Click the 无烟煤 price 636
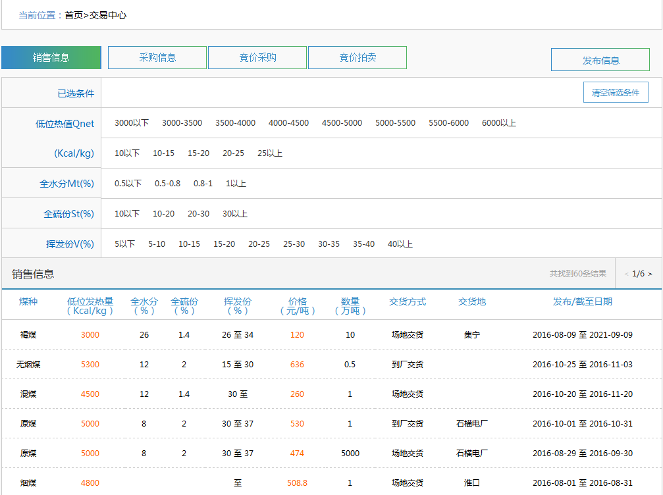This screenshot has height=495, width=663. point(297,365)
